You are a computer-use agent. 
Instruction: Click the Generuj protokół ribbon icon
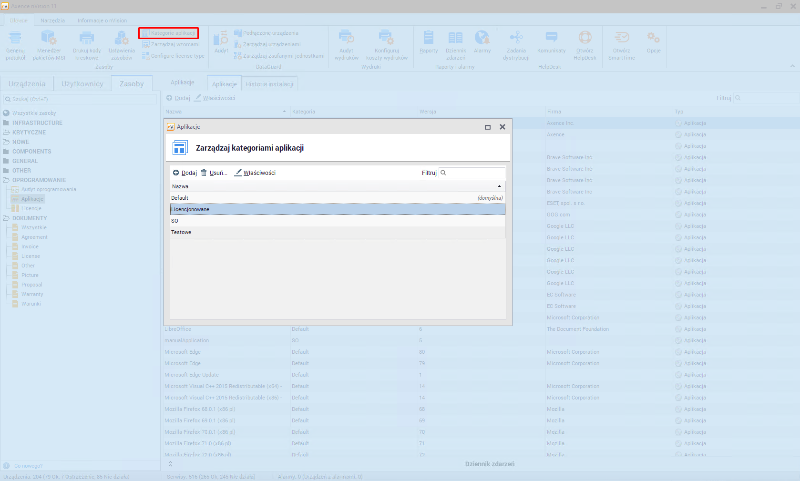(15, 38)
